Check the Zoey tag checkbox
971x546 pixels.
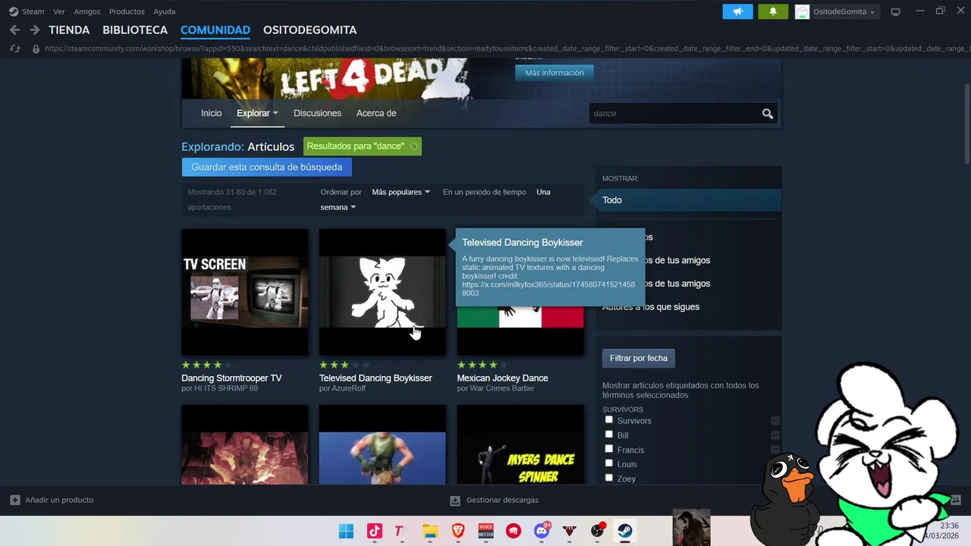[x=608, y=478]
